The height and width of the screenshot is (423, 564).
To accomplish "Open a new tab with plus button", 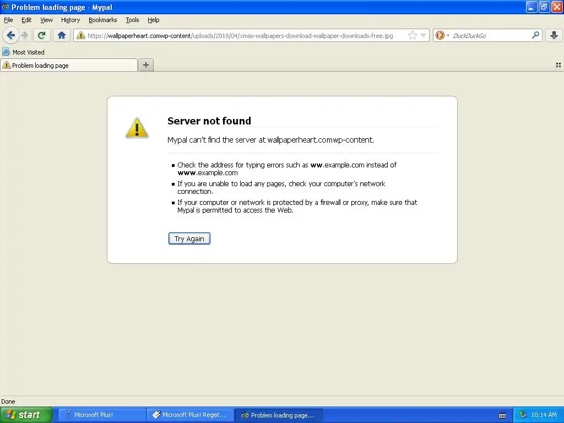I will pos(145,65).
